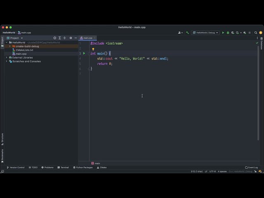The width and height of the screenshot is (264, 198).
Task: Select Scratches and Consoles tree item
Action: [x=41, y=61]
